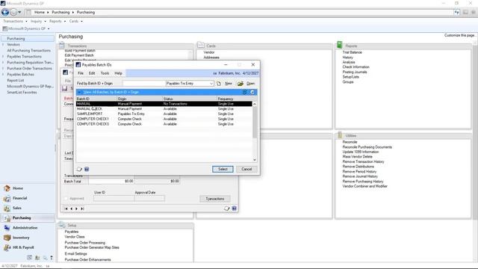Open the Reports menu in the toolbar
This screenshot has width=478, height=269.
click(58, 22)
